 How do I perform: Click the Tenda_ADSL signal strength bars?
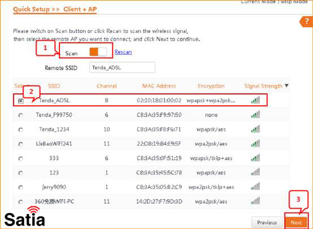point(255,100)
